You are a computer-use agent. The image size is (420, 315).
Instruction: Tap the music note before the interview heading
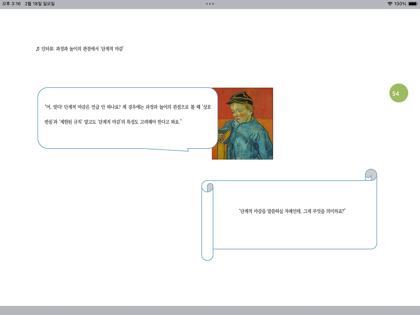38,49
